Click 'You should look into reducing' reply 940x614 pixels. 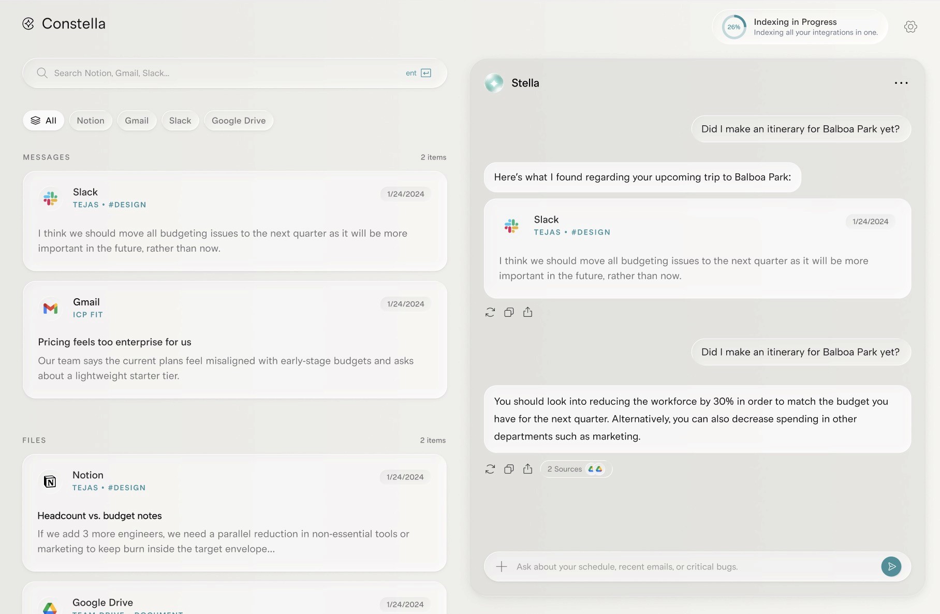(x=697, y=419)
